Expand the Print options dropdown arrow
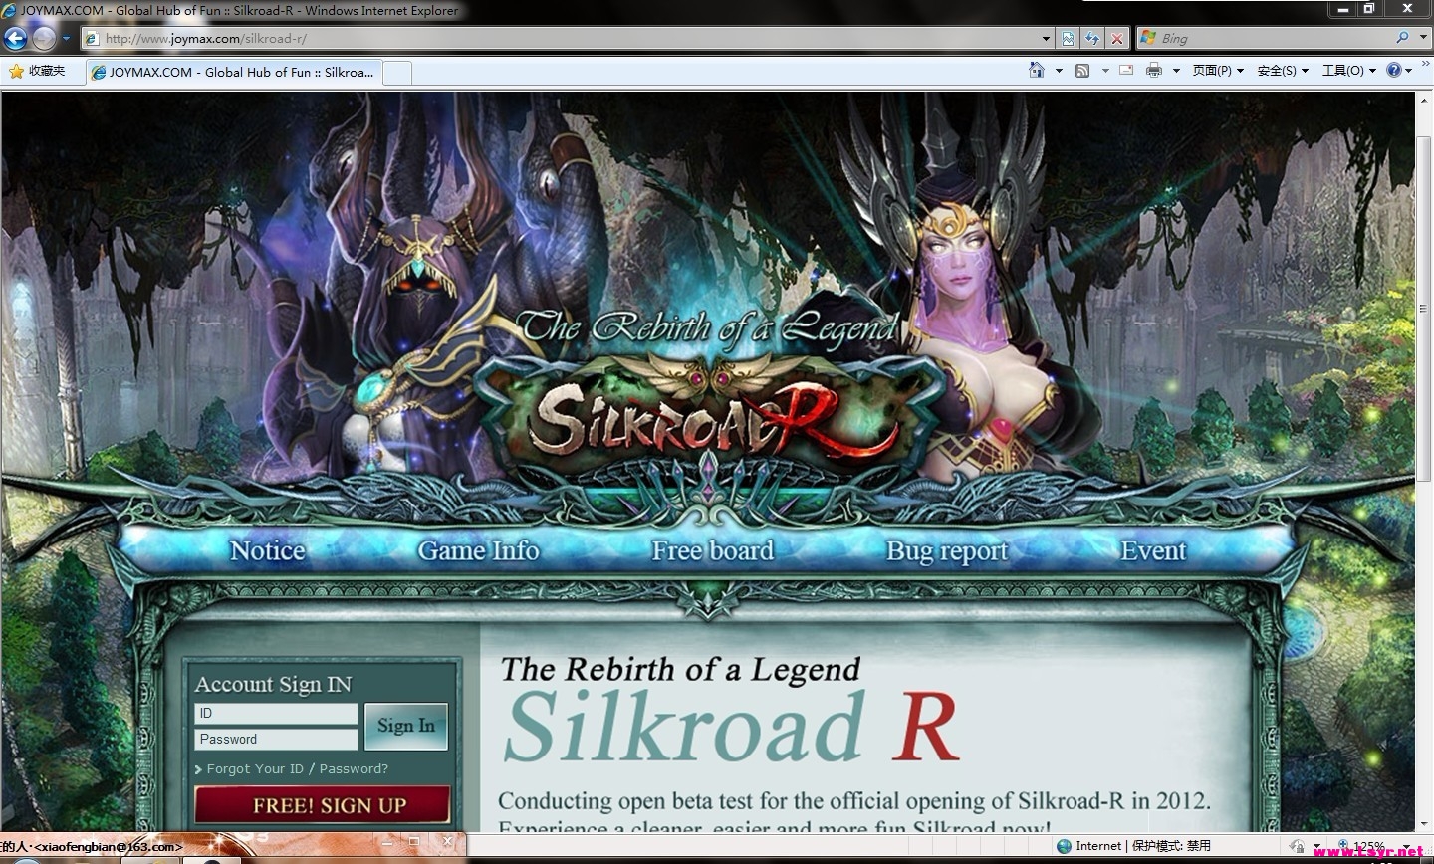Screen dimensions: 1434x864 coord(1176,71)
